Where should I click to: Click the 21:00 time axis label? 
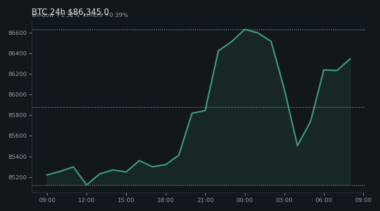click(x=205, y=200)
